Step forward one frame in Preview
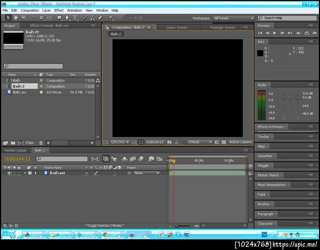Image resolution: width=320 pixels, height=250 pixels. (282, 33)
